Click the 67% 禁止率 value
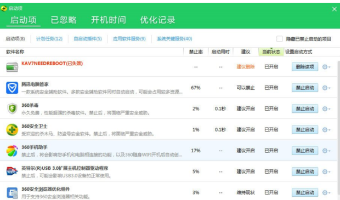 [x=196, y=88]
